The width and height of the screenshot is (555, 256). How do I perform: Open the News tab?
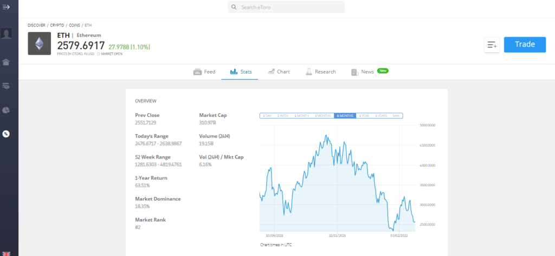point(370,72)
